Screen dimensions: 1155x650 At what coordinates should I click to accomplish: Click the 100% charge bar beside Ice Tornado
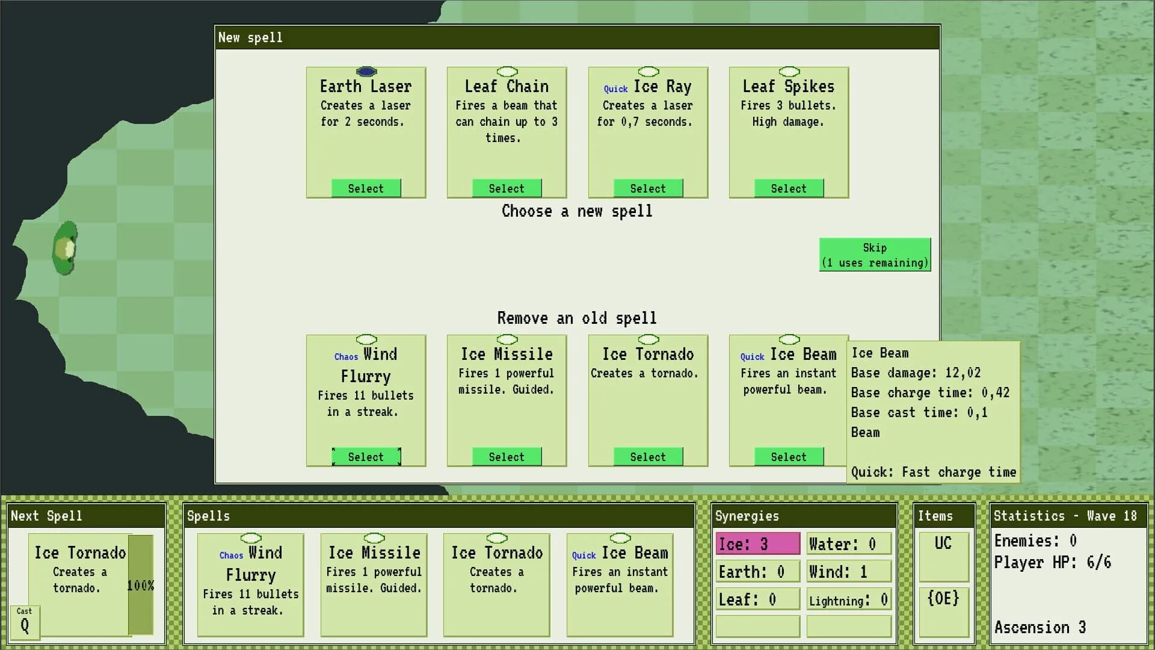pos(141,584)
